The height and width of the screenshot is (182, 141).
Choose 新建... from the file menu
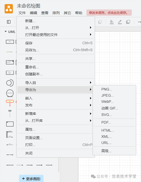click(56, 21)
